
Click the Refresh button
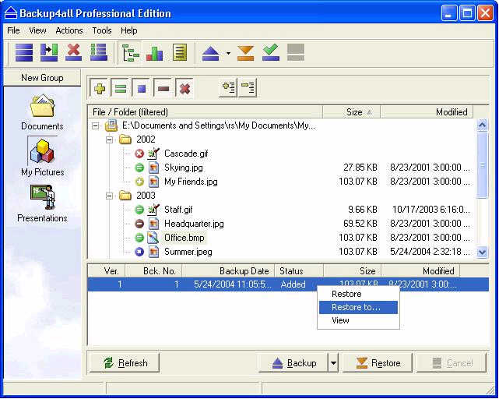coord(124,362)
